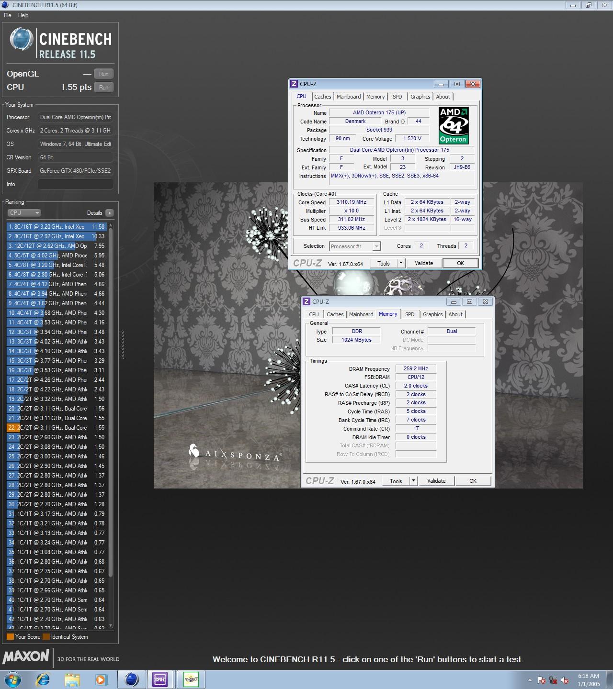Click the MAXON logo at the bottom left
Image resolution: width=613 pixels, height=689 pixels.
[26, 656]
